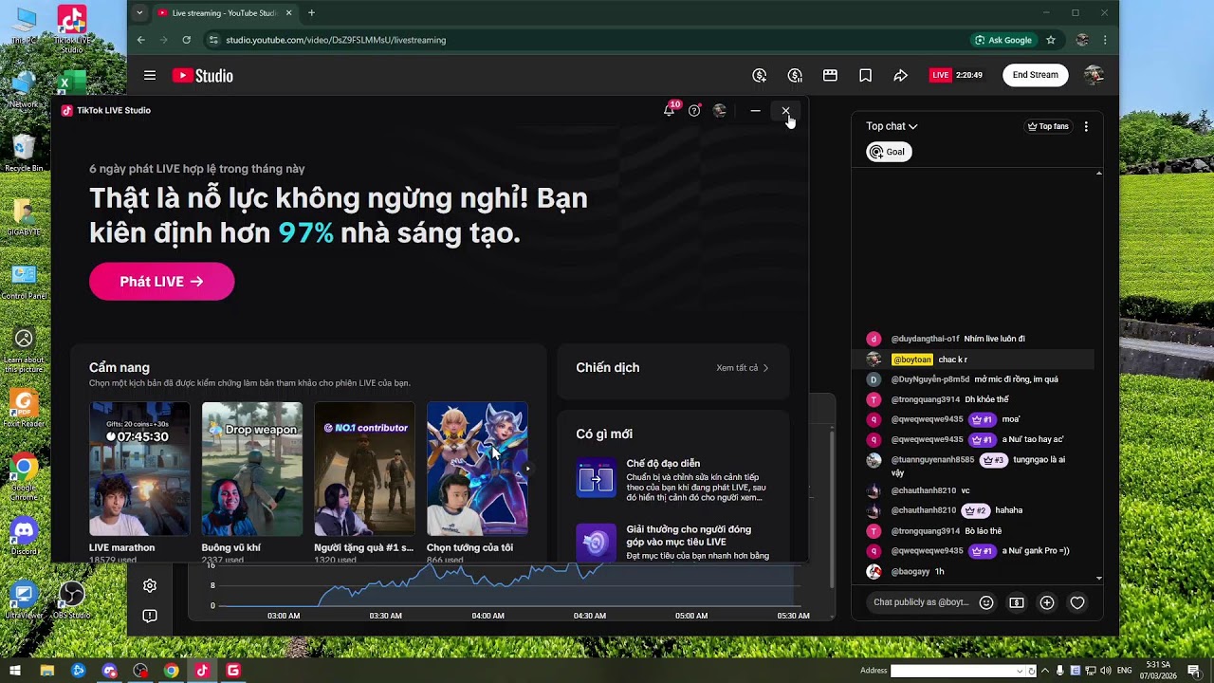1214x683 pixels.
Task: Click the Goal chip in chat
Action: coord(889,152)
